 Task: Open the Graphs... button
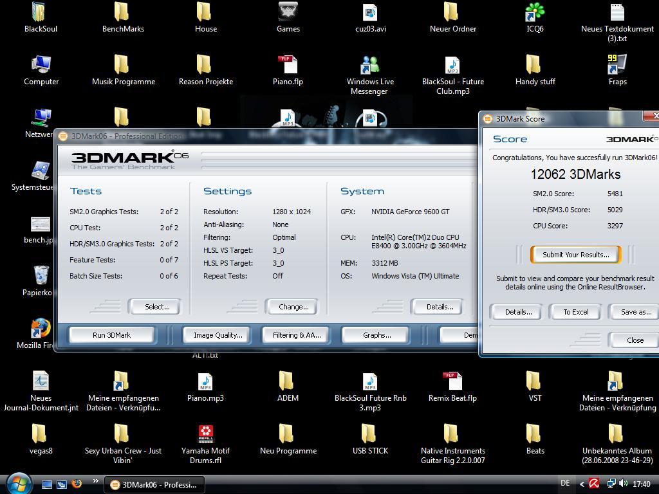click(x=376, y=335)
